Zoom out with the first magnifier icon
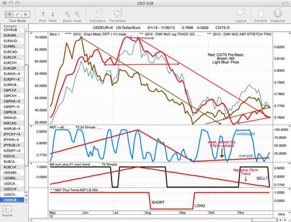Viewport: 291px width, 222px height. click(x=67, y=14)
